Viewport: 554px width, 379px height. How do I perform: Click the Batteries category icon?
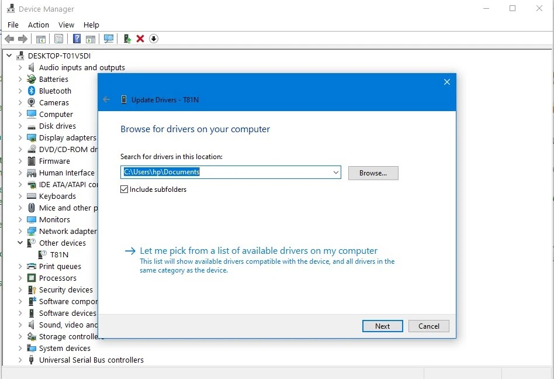click(32, 79)
